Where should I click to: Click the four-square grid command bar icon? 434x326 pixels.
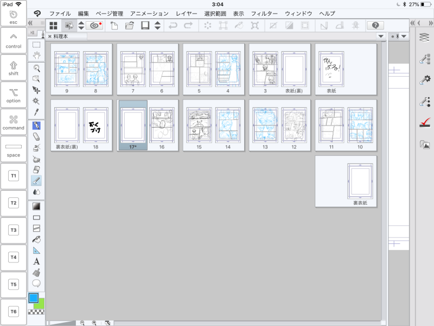tap(53, 26)
